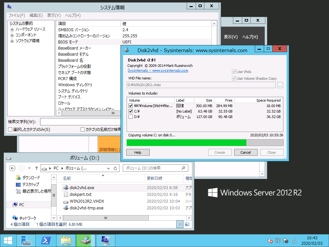
Task: Sort files by the Name column
Action: 67,178
